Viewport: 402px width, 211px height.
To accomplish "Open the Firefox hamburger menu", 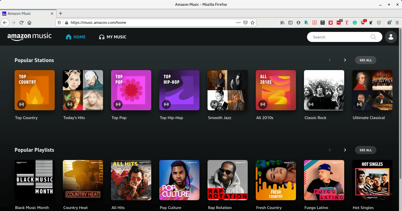I will pyautogui.click(x=397, y=23).
